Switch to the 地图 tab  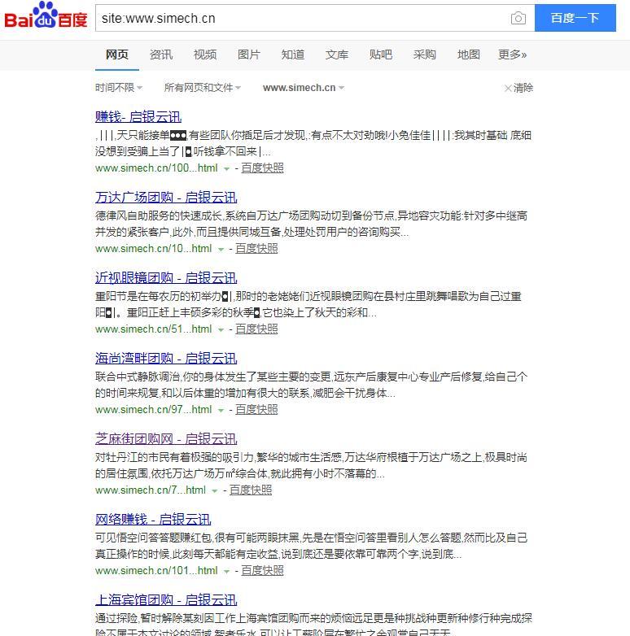coord(469,54)
